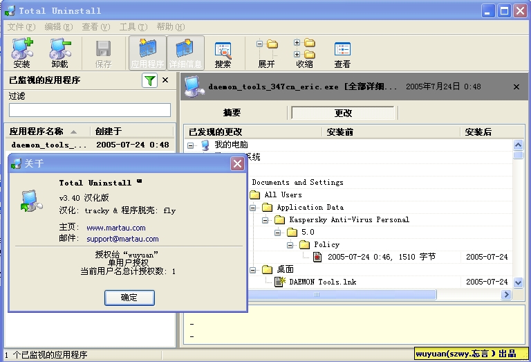Click the 确定 button in About dialog

129,298
